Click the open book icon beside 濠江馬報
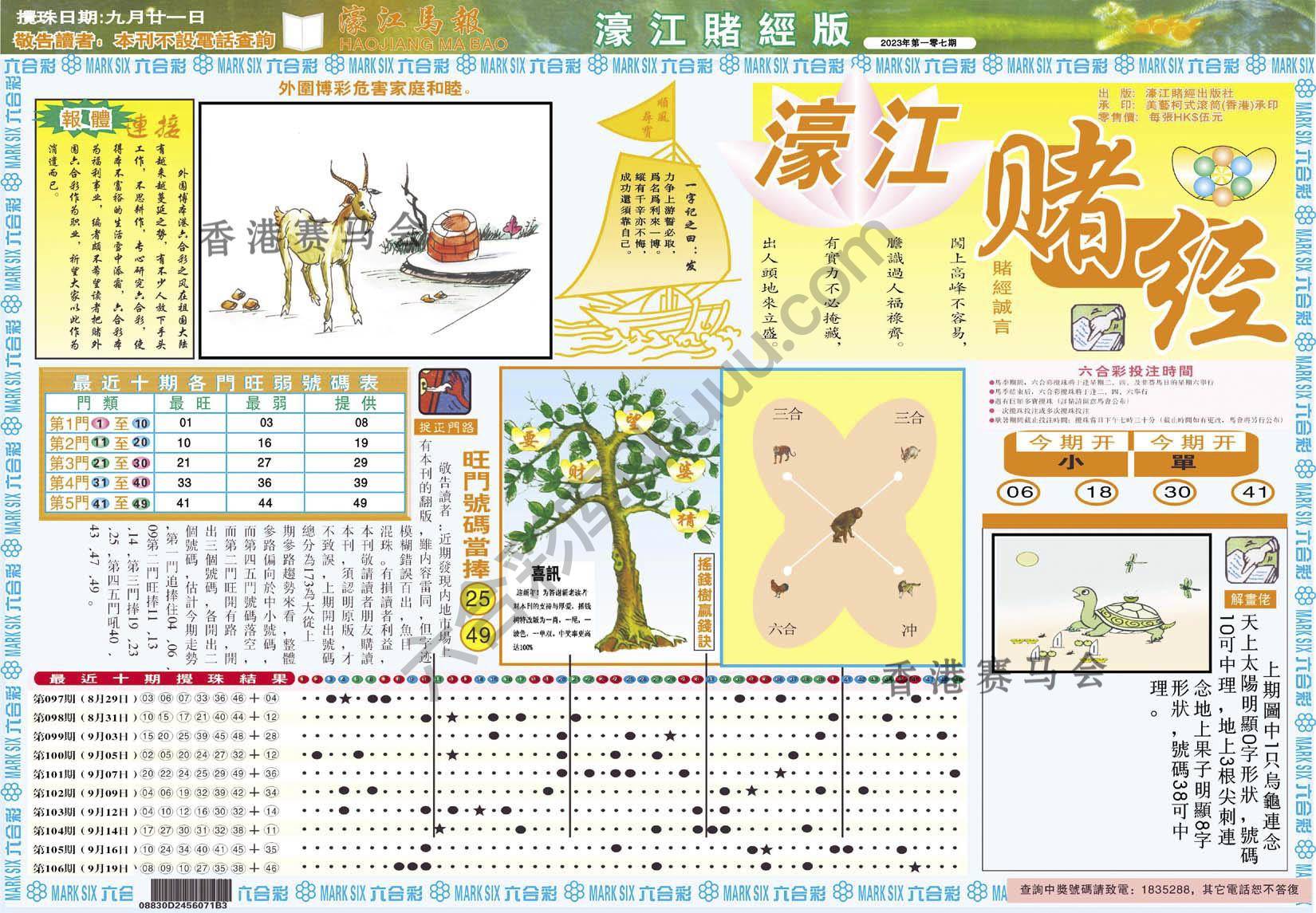 pyautogui.click(x=303, y=33)
